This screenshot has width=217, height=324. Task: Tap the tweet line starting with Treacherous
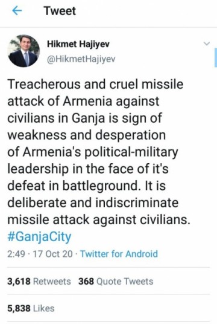tap(95, 84)
